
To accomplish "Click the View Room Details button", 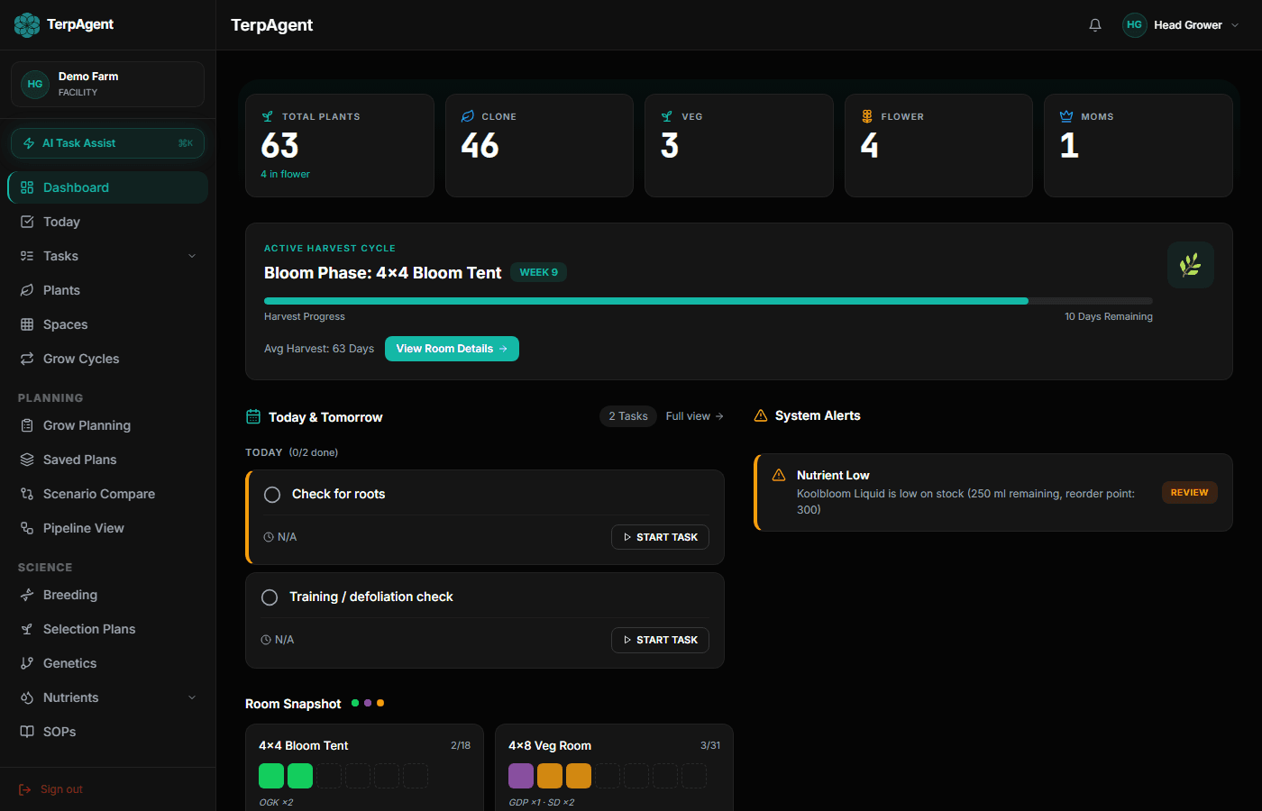I will pos(452,348).
